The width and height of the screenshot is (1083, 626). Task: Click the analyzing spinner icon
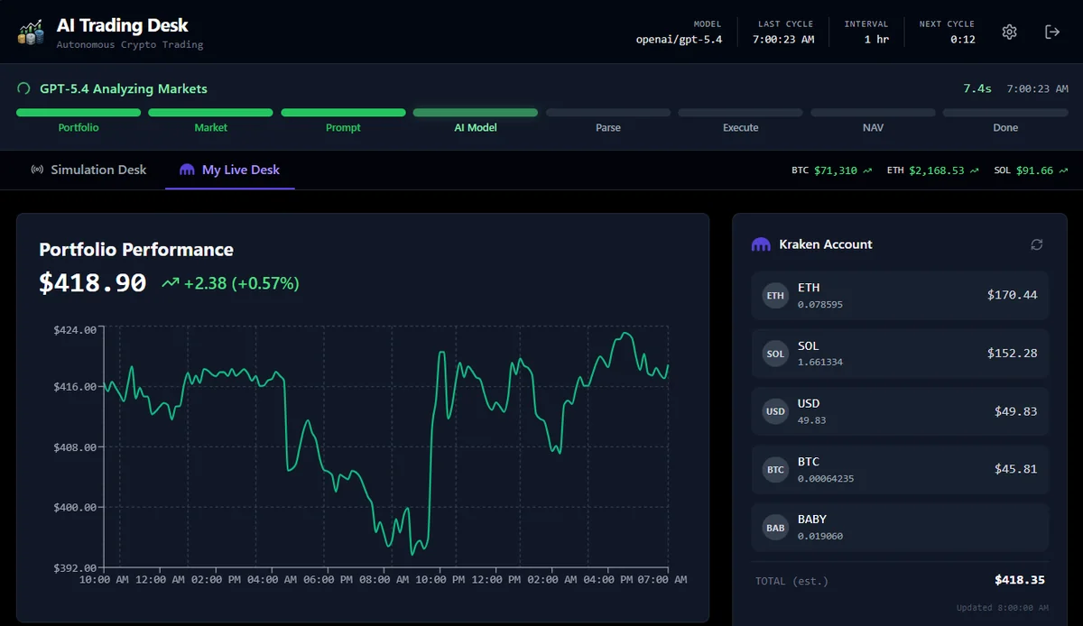tap(23, 88)
